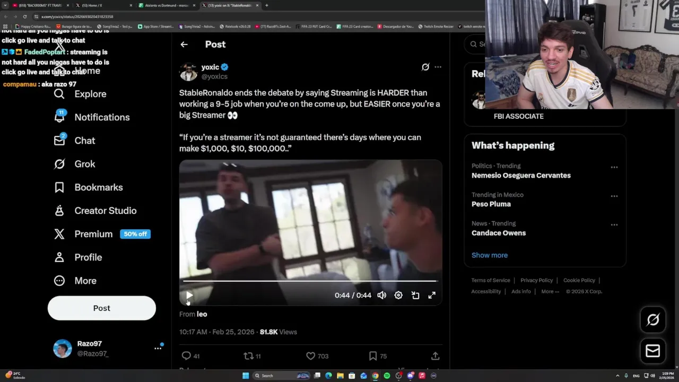Open Terms of Service link

pyautogui.click(x=491, y=280)
